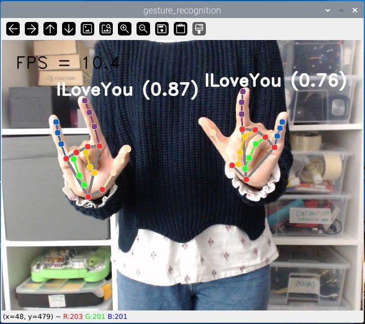Shift the view with the up arrow
The image size is (365, 324).
pos(50,29)
